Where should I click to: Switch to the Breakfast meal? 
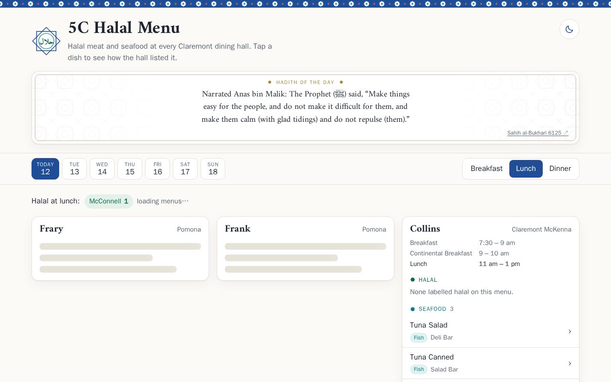point(486,169)
